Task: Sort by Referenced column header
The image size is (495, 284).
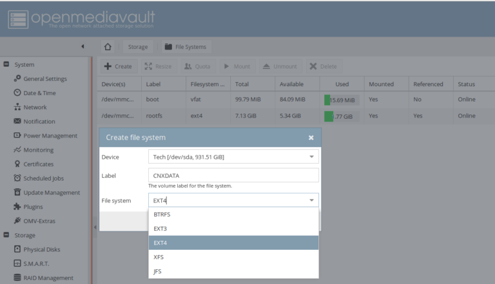Action: (x=431, y=84)
